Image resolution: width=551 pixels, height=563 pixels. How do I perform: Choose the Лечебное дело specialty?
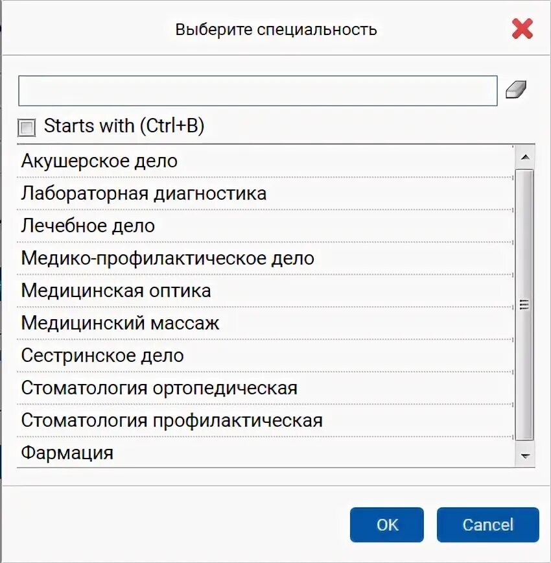click(x=88, y=226)
